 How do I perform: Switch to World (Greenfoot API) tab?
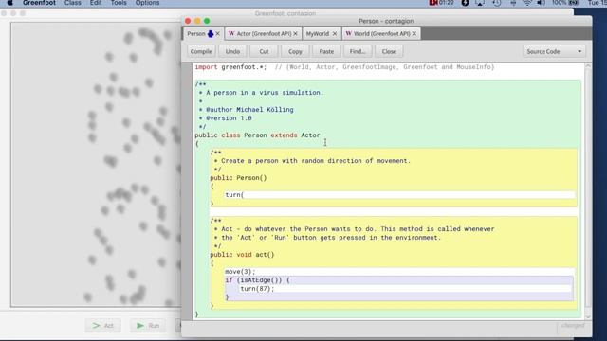pyautogui.click(x=381, y=34)
